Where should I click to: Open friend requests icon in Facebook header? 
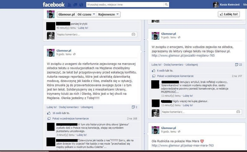pyautogui.click(x=69, y=5)
